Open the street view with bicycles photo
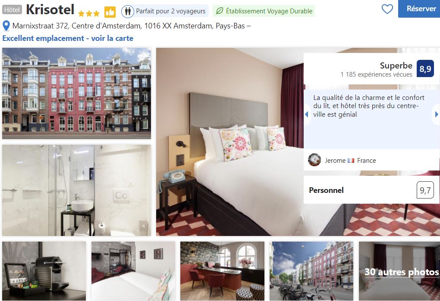 tap(311, 271)
